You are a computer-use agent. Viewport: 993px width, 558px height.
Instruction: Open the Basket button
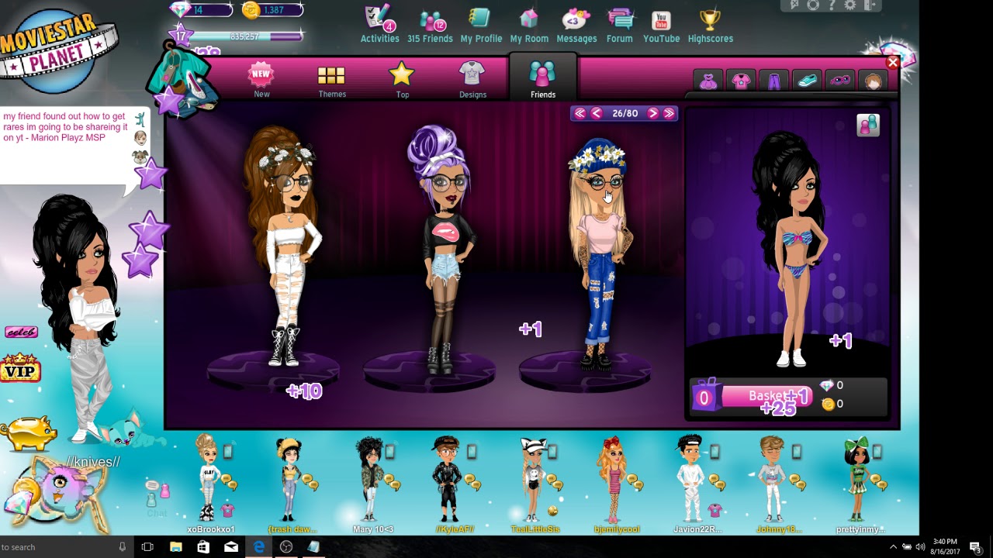[x=767, y=396]
